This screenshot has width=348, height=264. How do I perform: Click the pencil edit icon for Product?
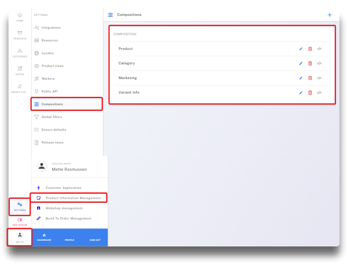pyautogui.click(x=301, y=49)
